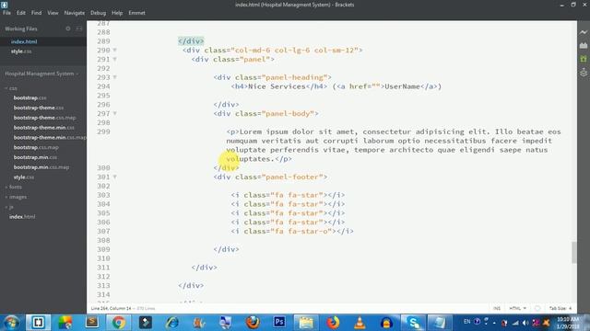Collapse the css folder in project tree
This screenshot has height=331, width=590.
11,88
